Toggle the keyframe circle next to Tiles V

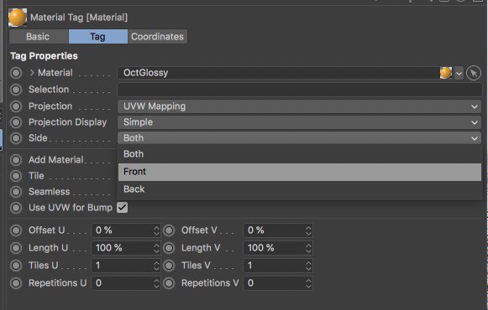pos(169,266)
